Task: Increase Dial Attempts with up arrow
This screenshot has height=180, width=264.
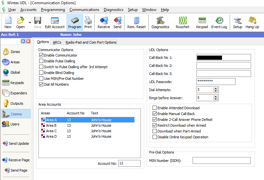Action: pyautogui.click(x=216, y=88)
